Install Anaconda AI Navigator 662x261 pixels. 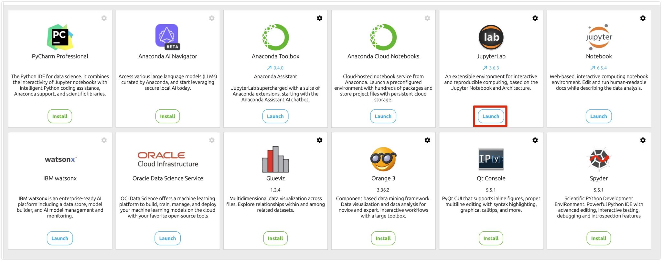click(x=167, y=116)
